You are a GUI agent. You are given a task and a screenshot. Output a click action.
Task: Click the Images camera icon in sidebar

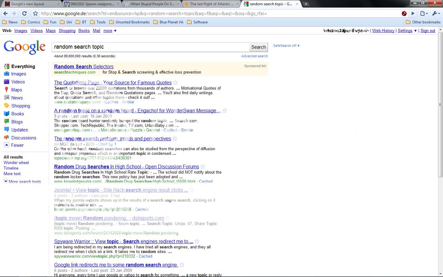(6, 74)
